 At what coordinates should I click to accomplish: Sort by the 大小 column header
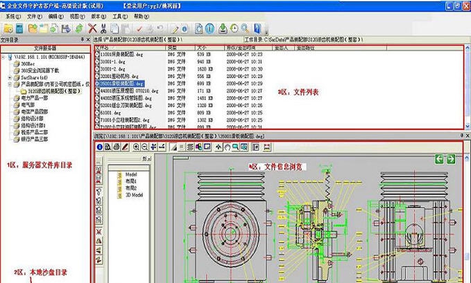click(209, 48)
